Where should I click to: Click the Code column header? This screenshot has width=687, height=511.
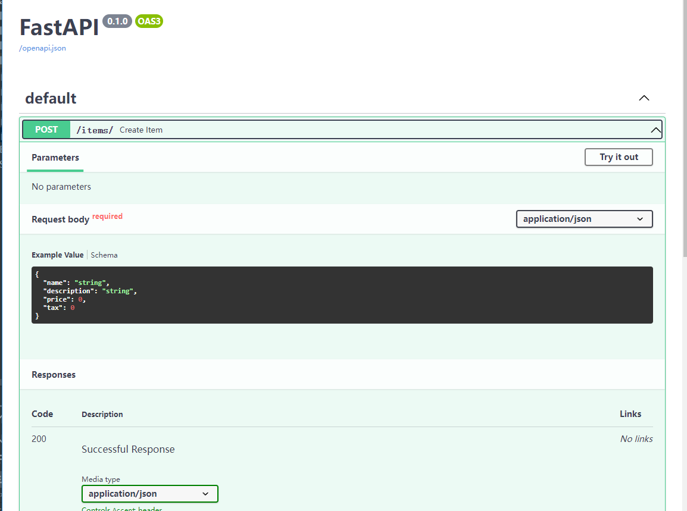42,414
